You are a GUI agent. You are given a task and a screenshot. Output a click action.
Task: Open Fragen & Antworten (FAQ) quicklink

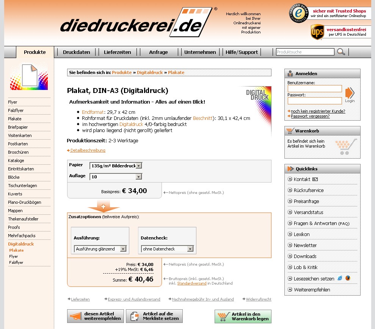pyautogui.click(x=322, y=223)
